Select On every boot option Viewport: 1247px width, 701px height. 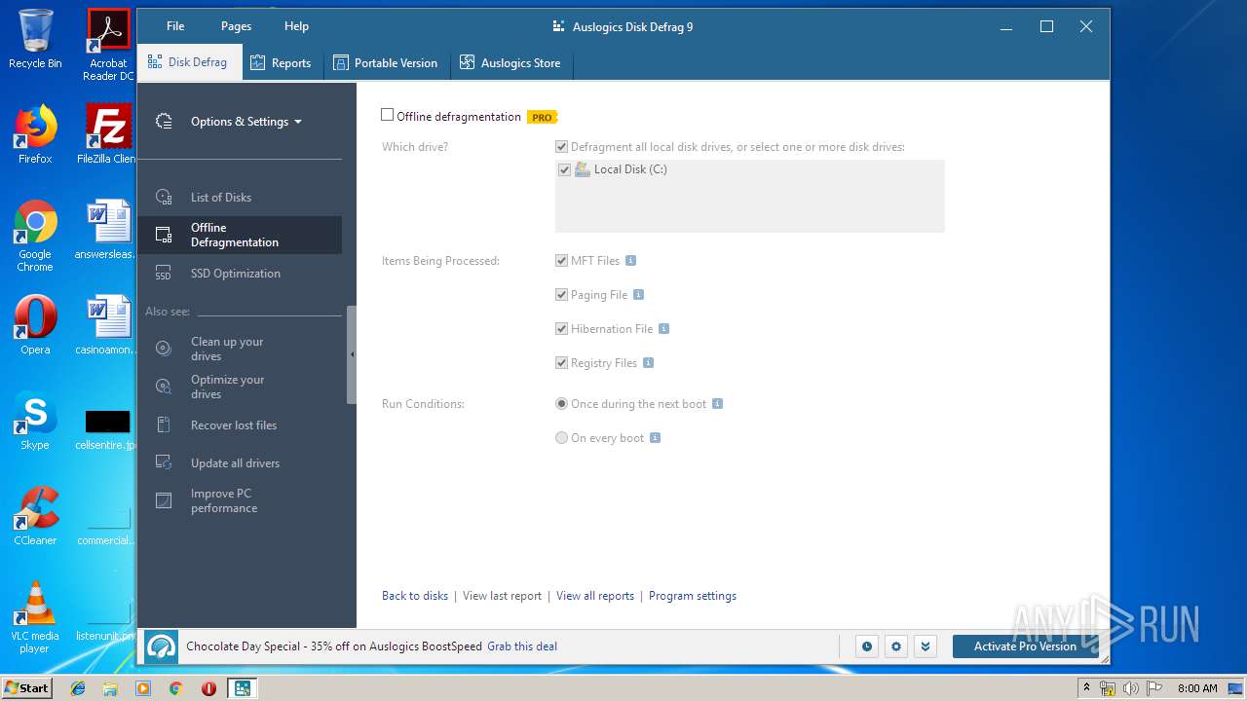coord(561,438)
